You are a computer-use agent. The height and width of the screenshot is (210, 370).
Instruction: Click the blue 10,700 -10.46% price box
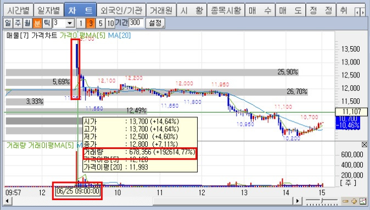(348, 123)
